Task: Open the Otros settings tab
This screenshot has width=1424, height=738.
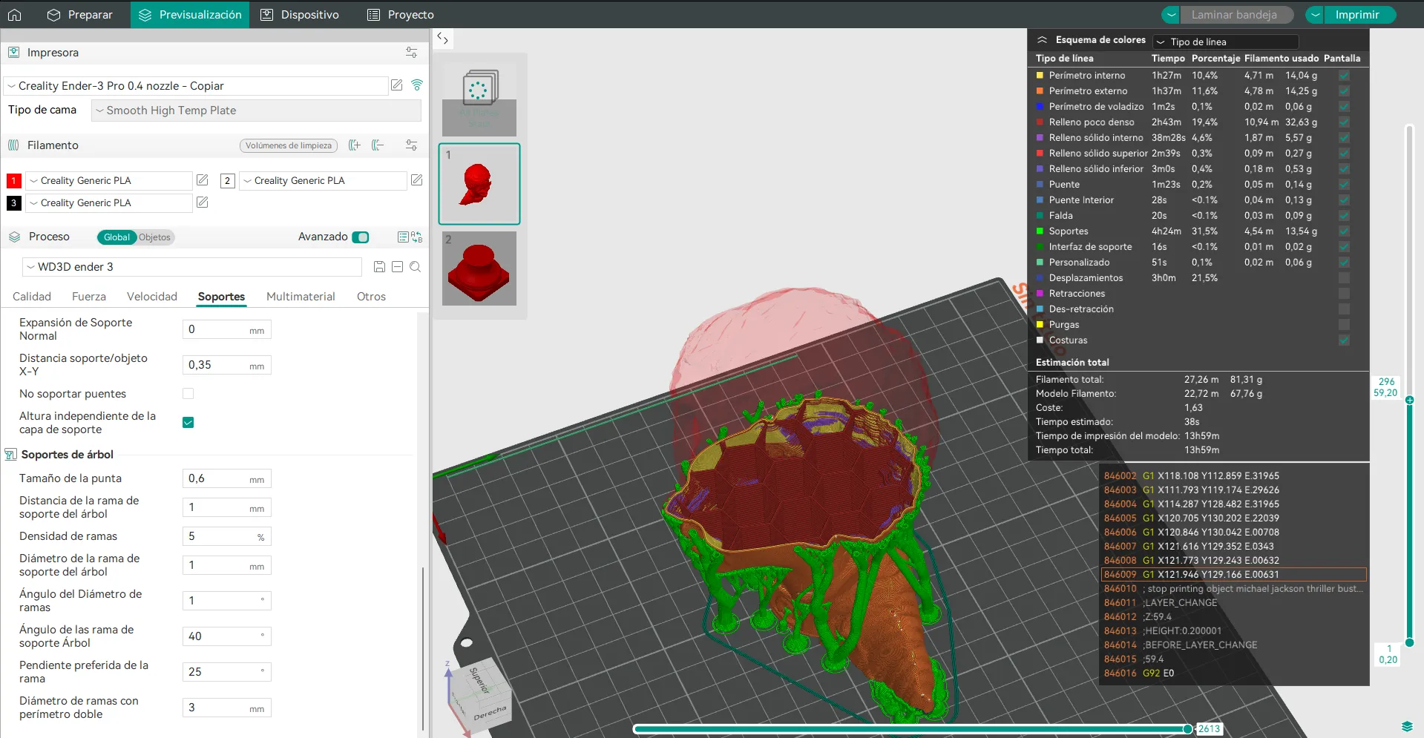Action: 371,297
